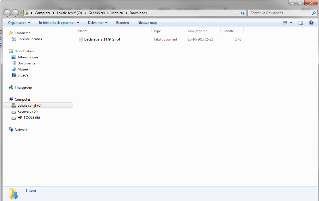Open the Declaratie_2_1479 (2).txt file icon
The height and width of the screenshot is (201, 319).
tap(81, 39)
